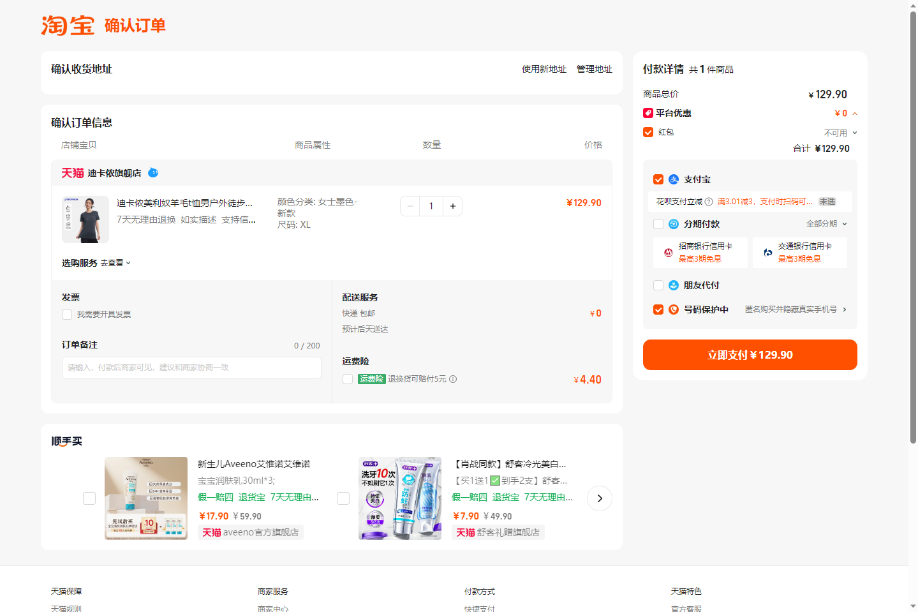Click the 招商银行 bank logo icon
Image resolution: width=918 pixels, height=612 pixels.
(x=668, y=253)
